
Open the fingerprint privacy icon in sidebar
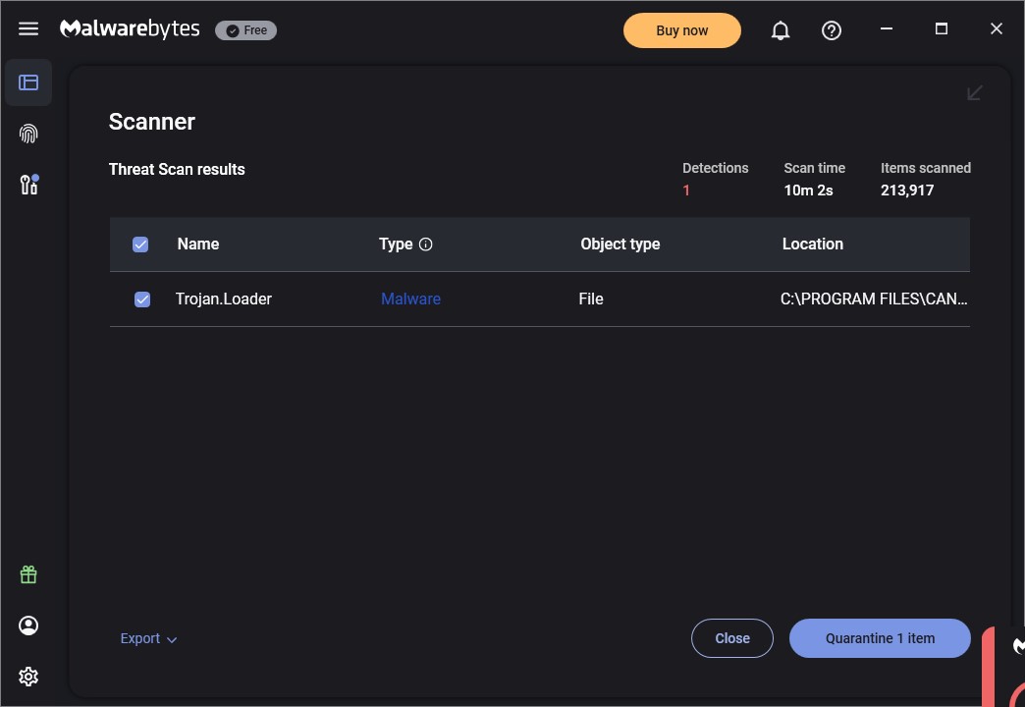pyautogui.click(x=28, y=134)
